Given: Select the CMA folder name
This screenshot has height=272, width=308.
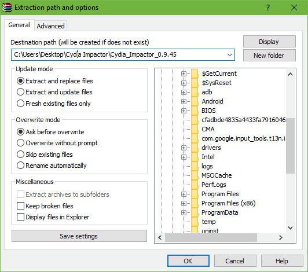Looking at the screenshot, I should [208, 129].
